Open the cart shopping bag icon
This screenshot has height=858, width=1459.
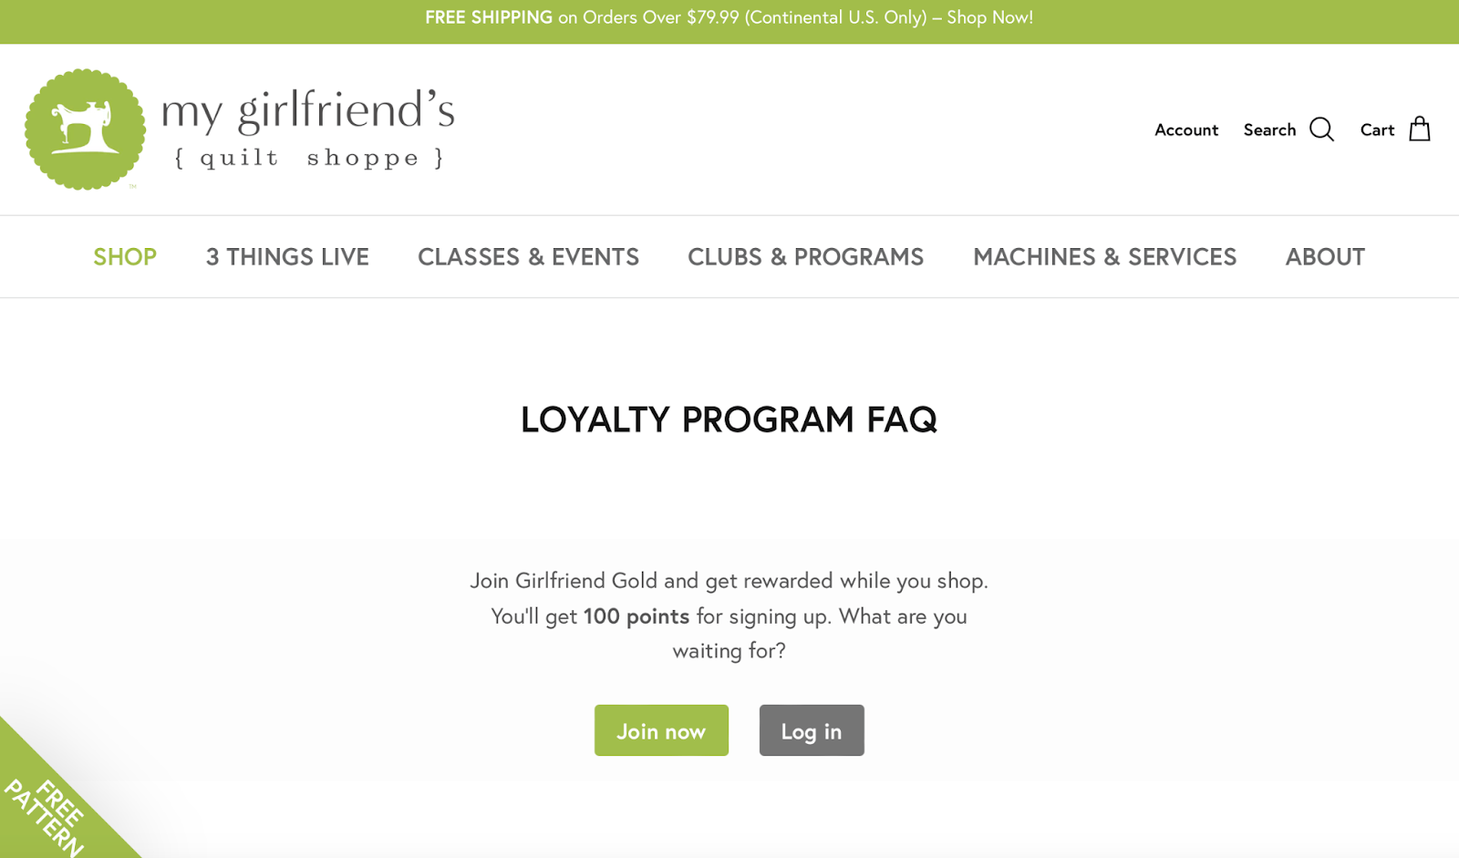coord(1419,129)
